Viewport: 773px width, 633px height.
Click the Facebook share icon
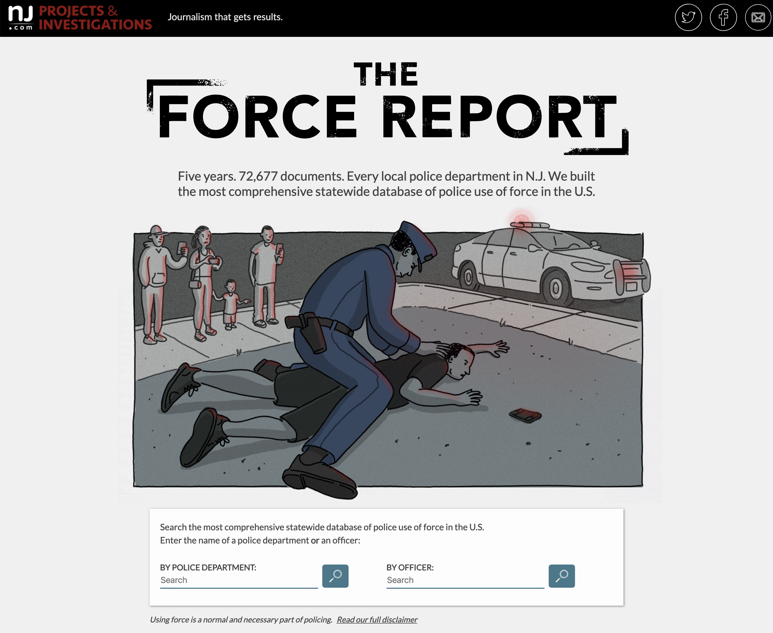pos(723,17)
